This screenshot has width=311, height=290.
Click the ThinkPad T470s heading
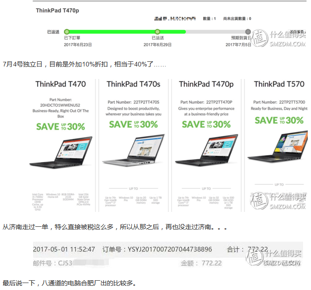click(134, 84)
